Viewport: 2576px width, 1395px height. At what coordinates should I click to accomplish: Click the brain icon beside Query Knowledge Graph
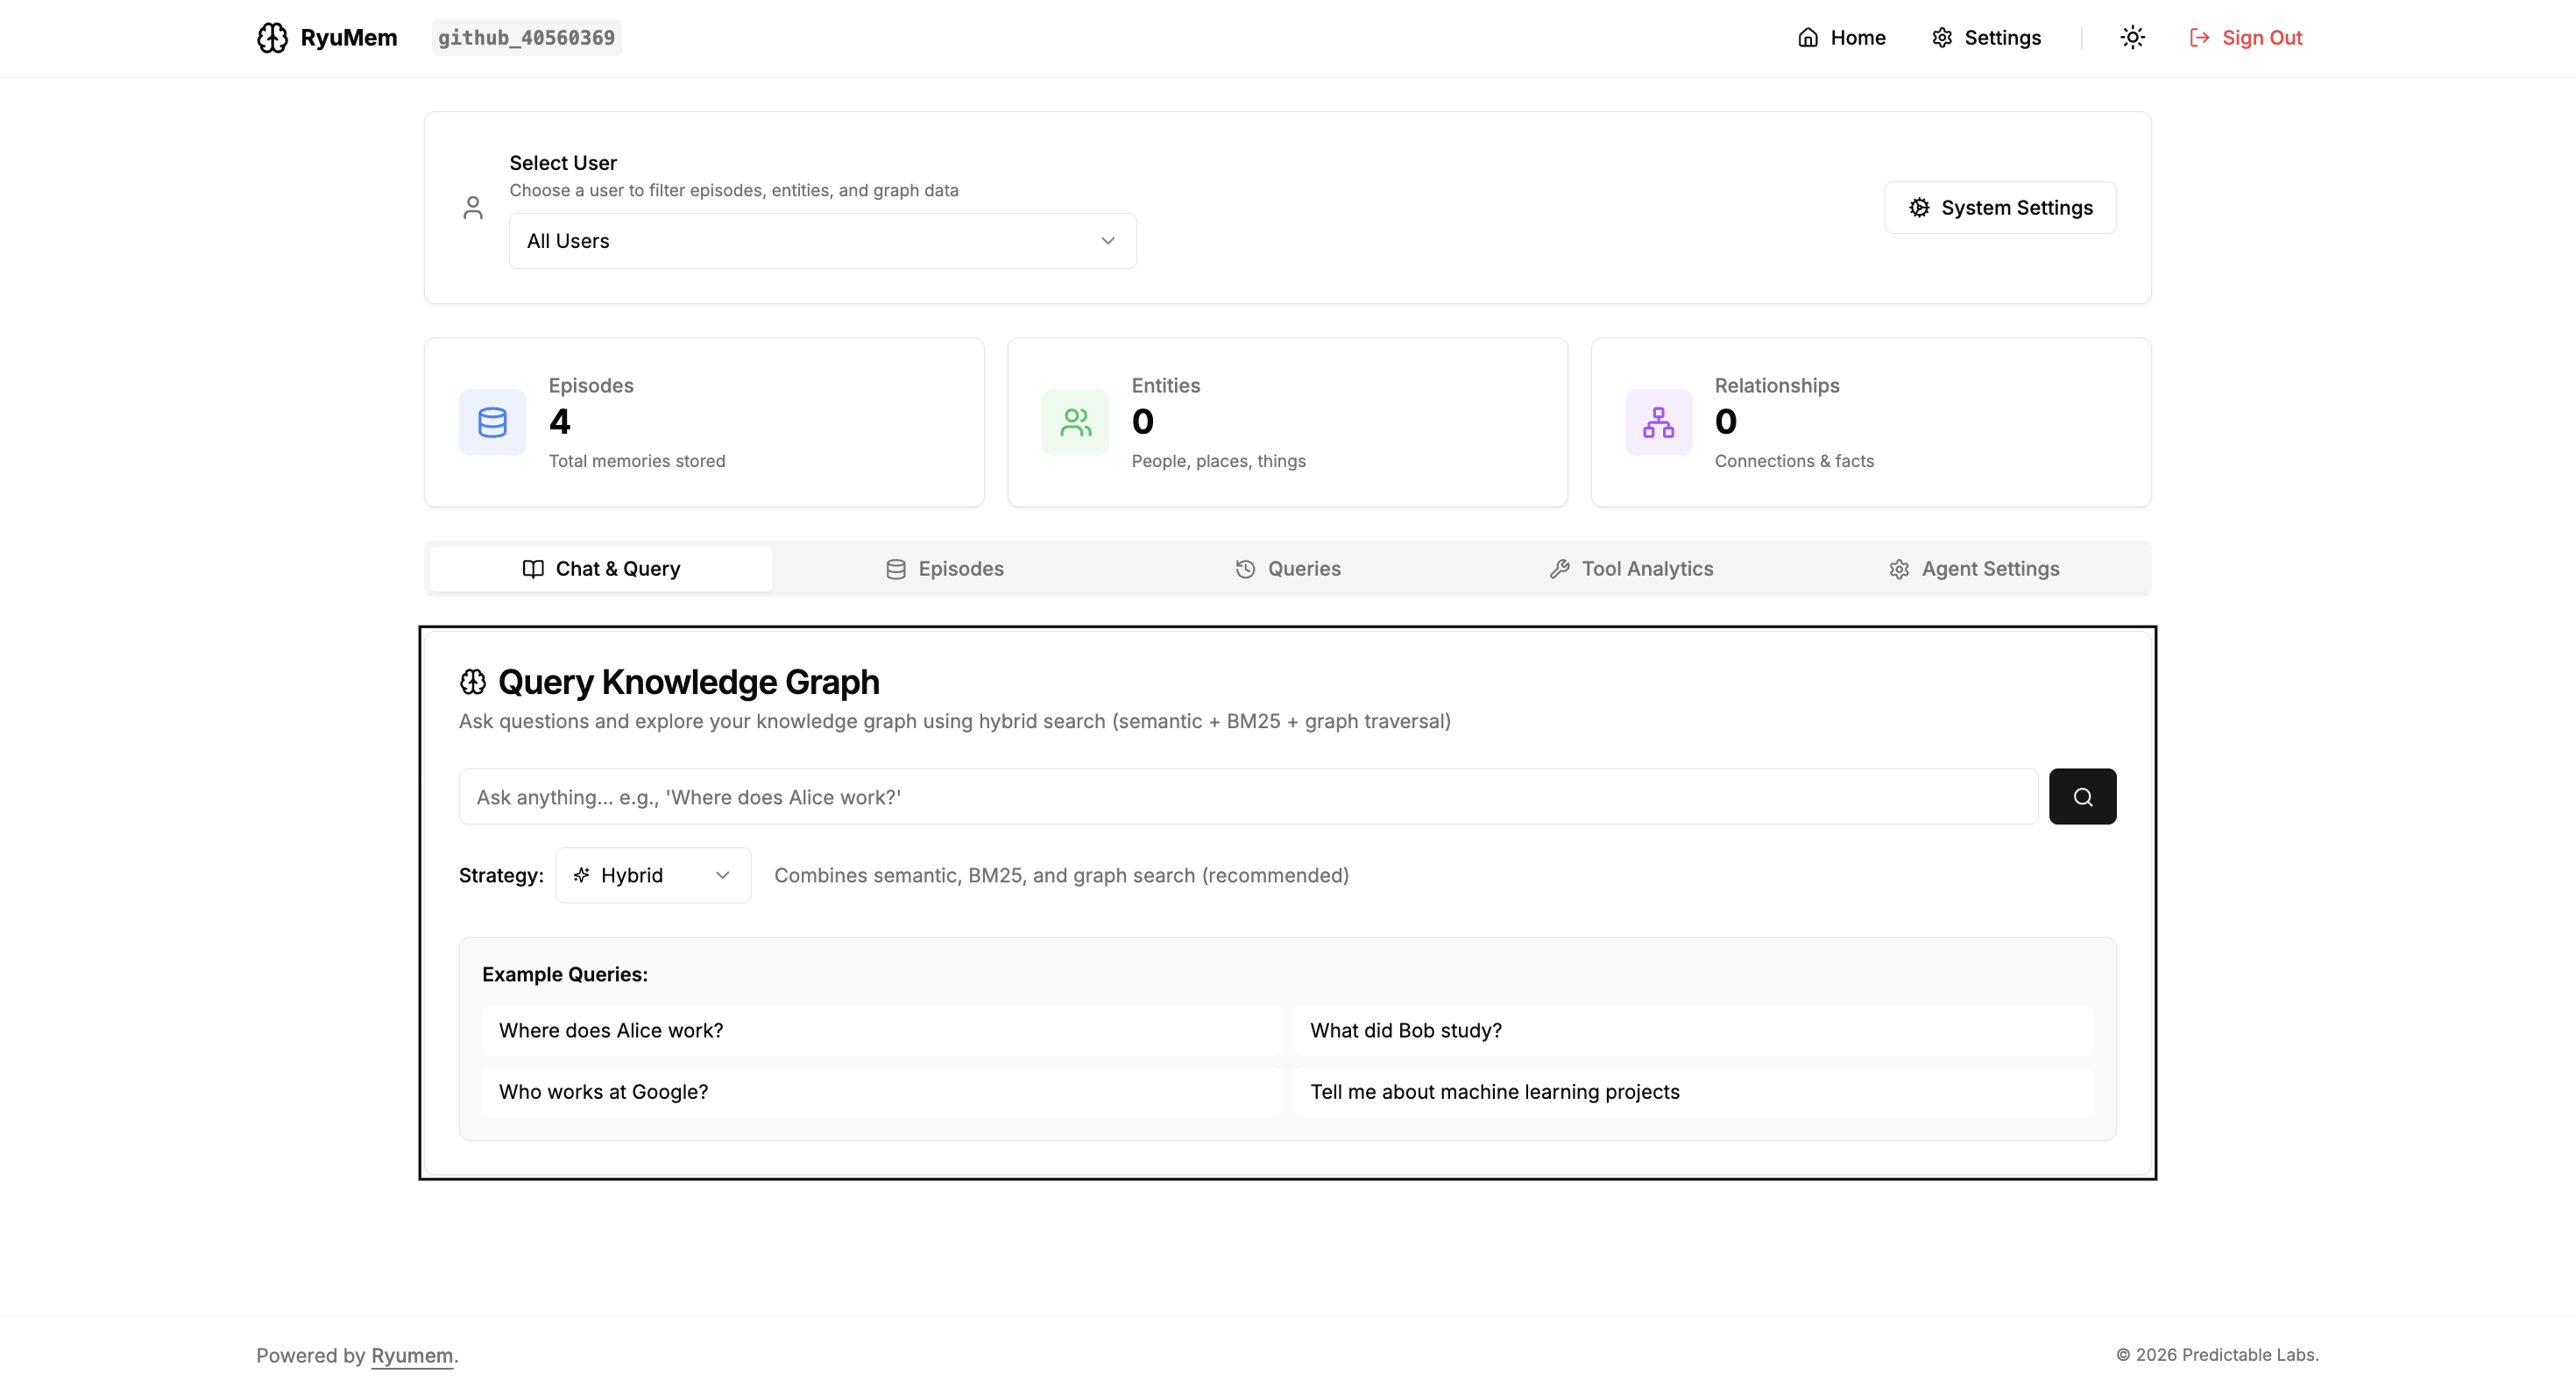(x=473, y=682)
